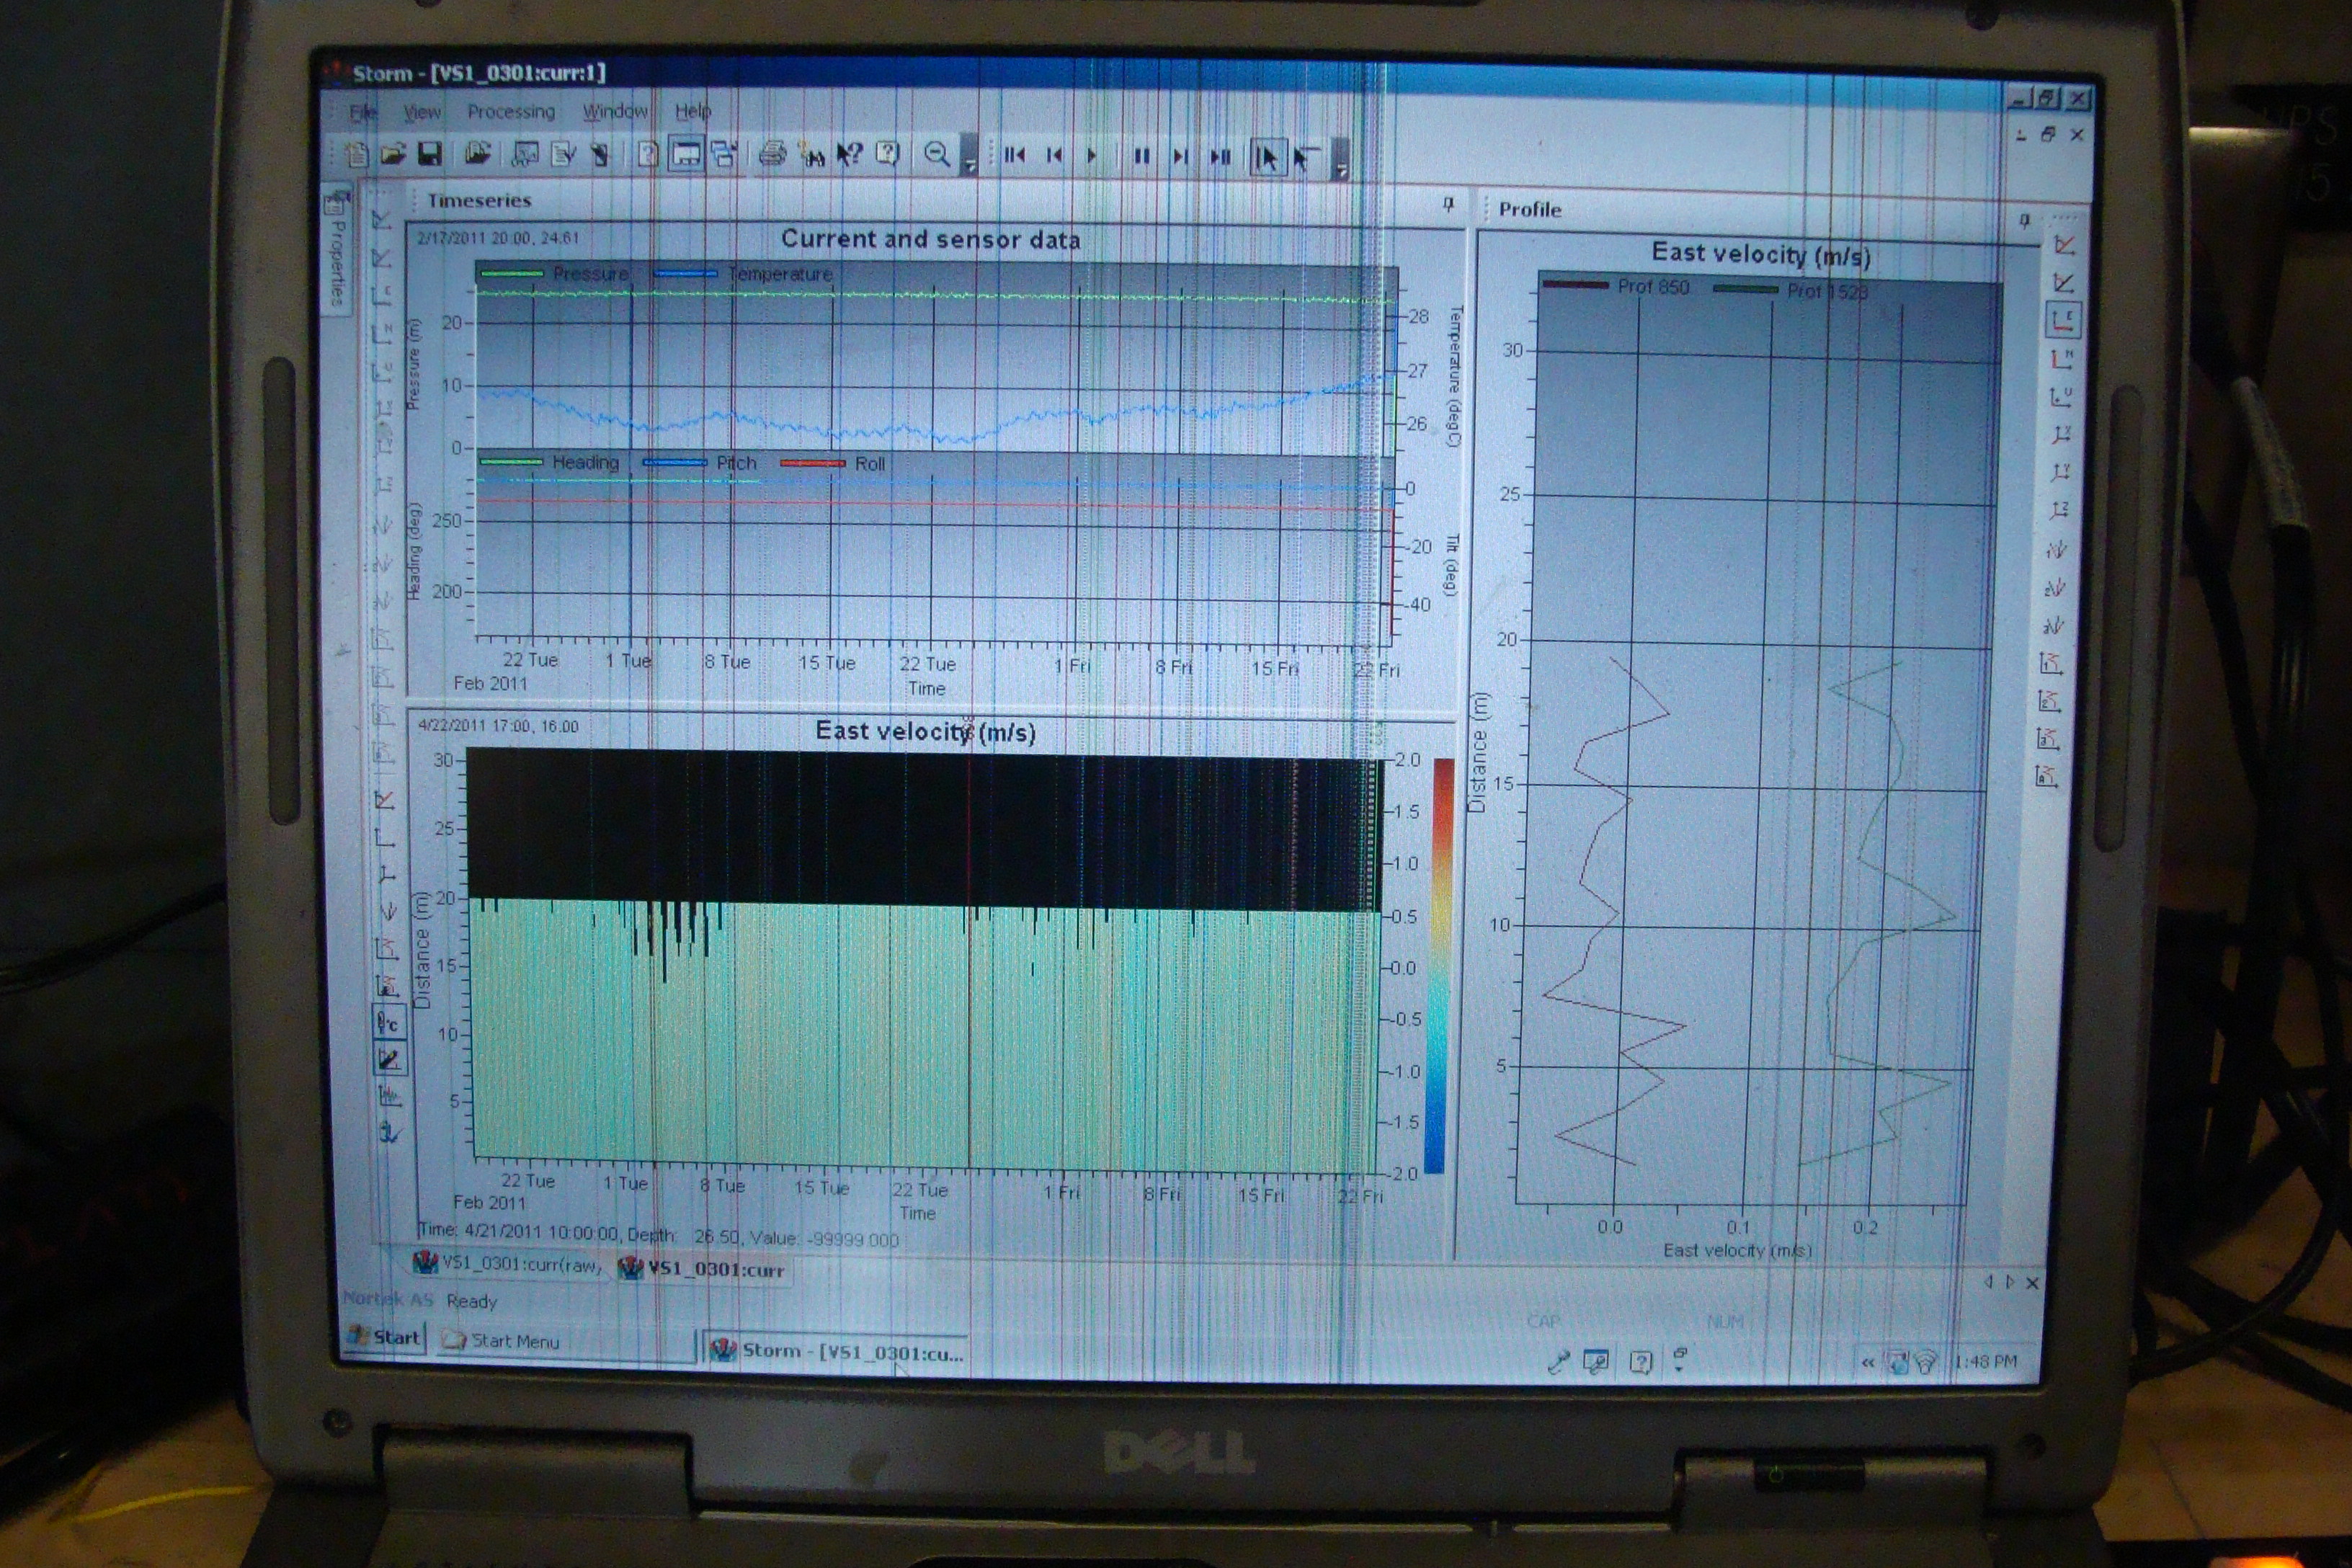The image size is (2352, 1568).
Task: Jump to last record playback button
Action: [1220, 157]
